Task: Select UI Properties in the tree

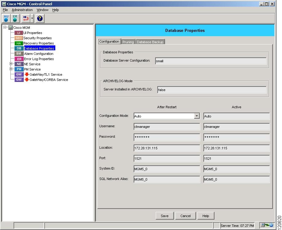Action: (33, 33)
